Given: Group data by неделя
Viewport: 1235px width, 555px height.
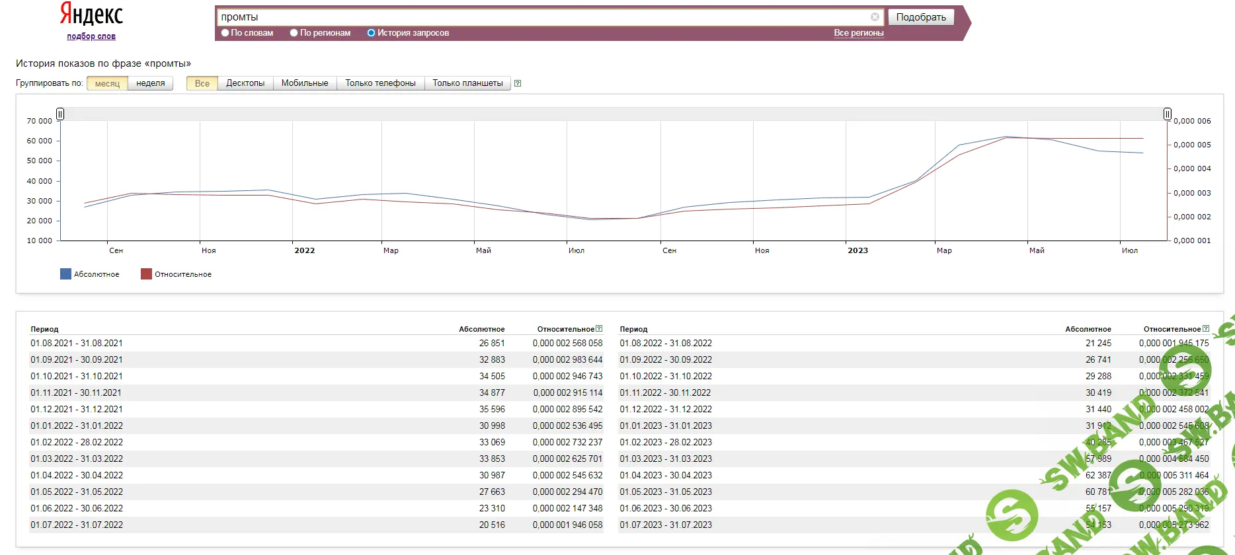Looking at the screenshot, I should [x=150, y=83].
